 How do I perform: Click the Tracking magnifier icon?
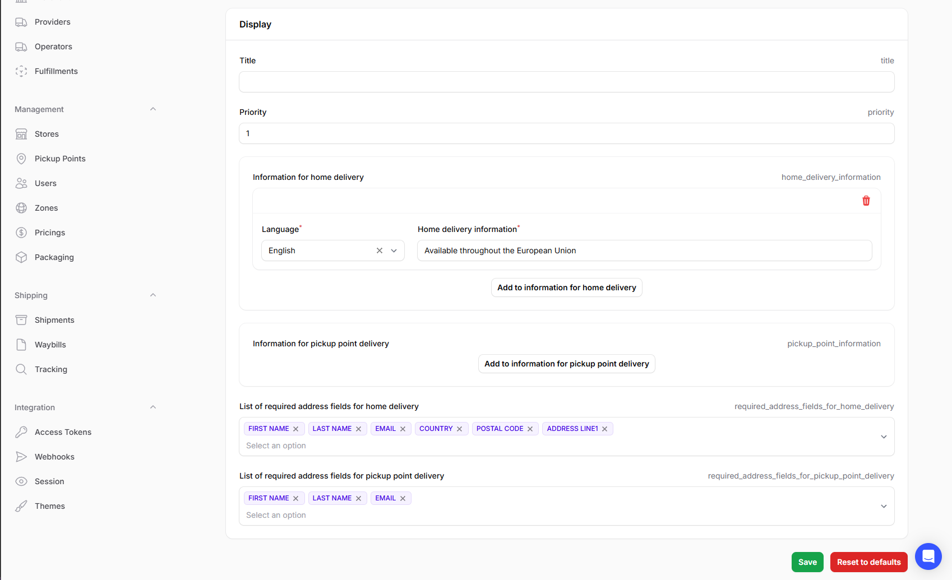[x=21, y=369]
